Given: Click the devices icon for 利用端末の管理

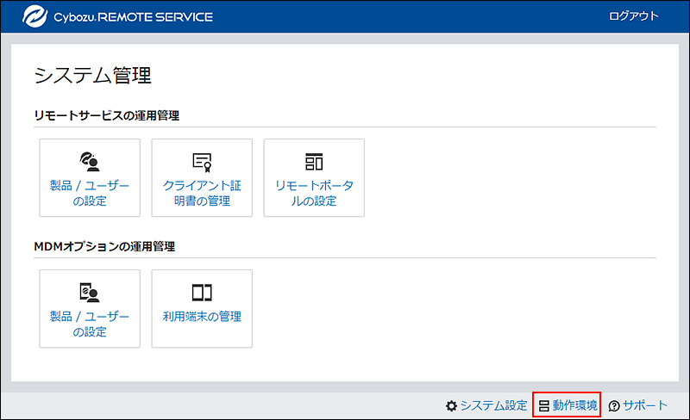Looking at the screenshot, I should [202, 293].
